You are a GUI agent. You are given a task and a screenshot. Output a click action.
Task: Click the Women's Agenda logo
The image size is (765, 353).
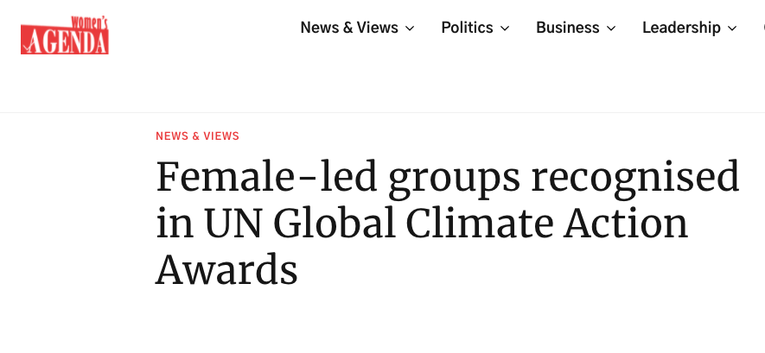coord(65,35)
